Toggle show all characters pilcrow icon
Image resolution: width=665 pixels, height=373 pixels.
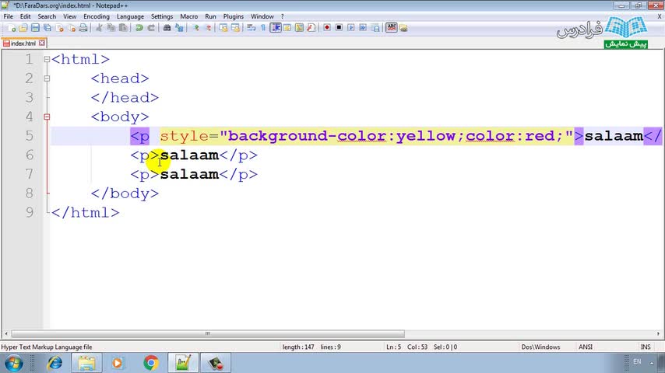263,28
